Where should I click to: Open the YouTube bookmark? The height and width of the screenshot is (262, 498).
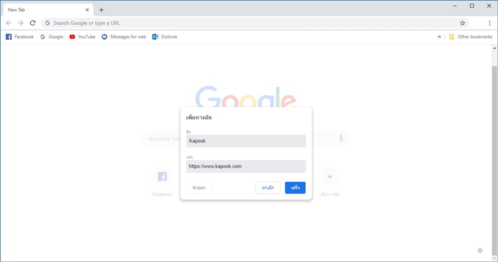point(82,37)
